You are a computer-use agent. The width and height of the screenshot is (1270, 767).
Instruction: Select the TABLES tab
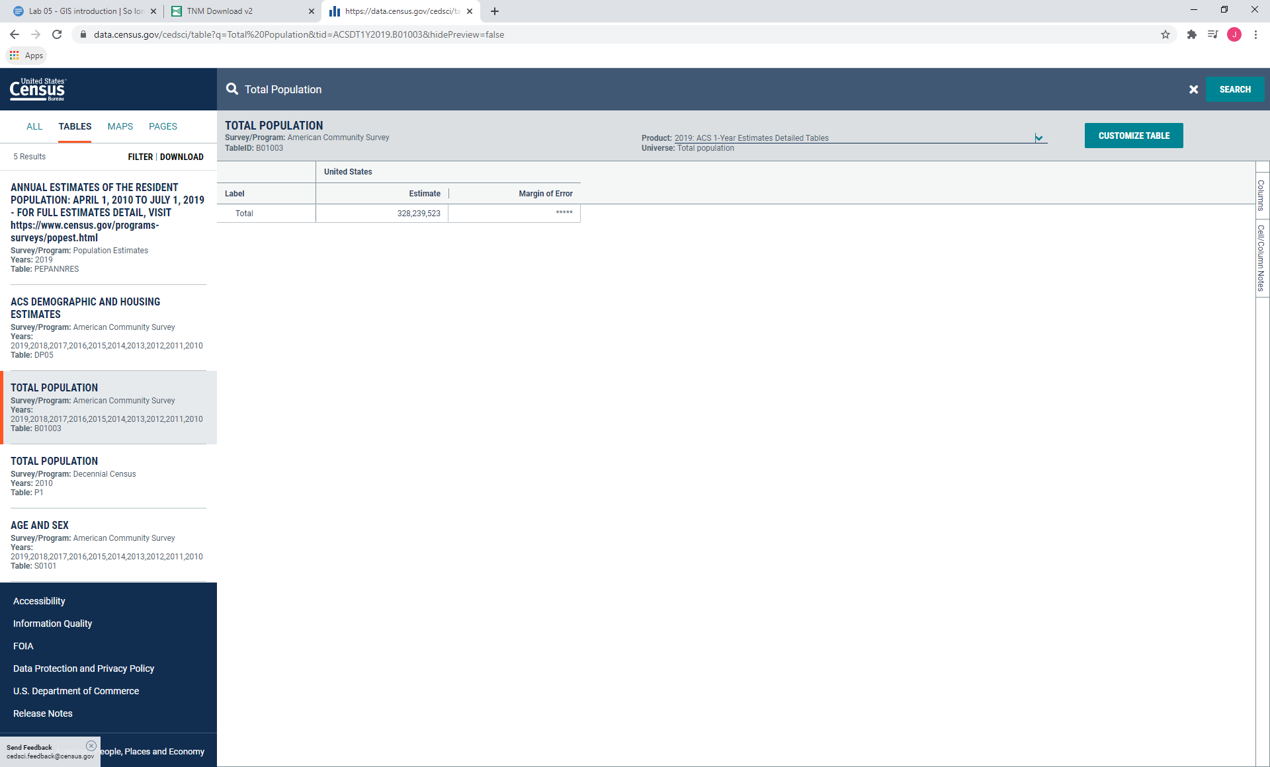point(75,126)
